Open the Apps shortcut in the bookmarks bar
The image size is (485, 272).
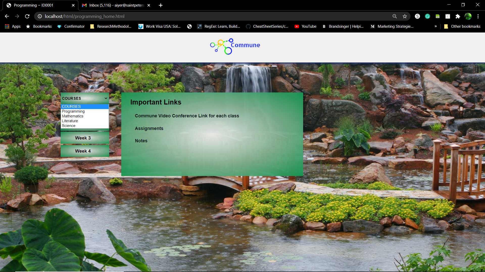13,26
